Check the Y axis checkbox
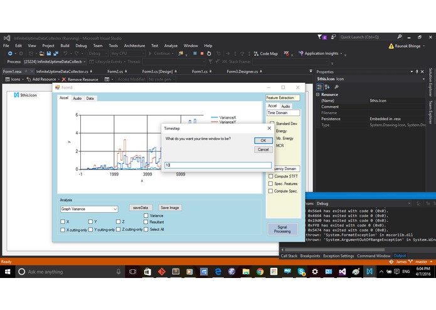Viewport: 436px width, 310px height. click(x=90, y=222)
